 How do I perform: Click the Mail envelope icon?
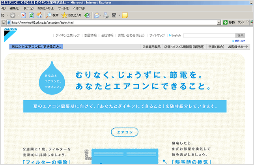coord(96,15)
